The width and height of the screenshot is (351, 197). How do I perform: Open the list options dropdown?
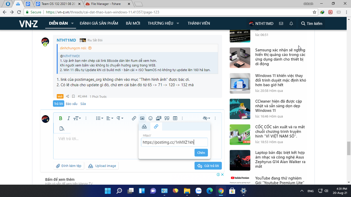click(100, 118)
